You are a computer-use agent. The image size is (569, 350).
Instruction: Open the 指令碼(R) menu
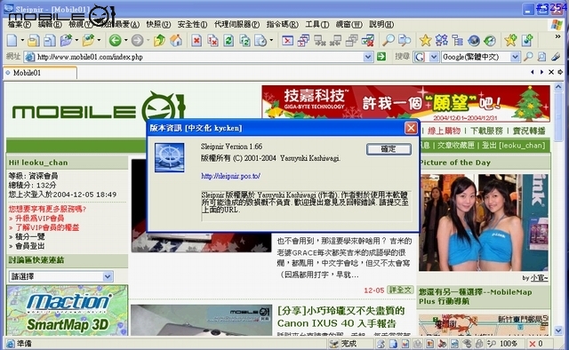[x=282, y=24]
